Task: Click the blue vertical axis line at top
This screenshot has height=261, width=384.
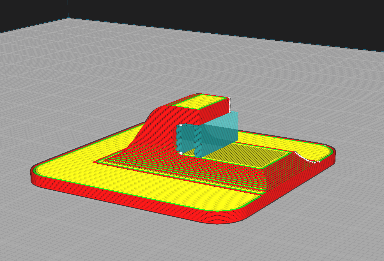Action: [x=68, y=9]
